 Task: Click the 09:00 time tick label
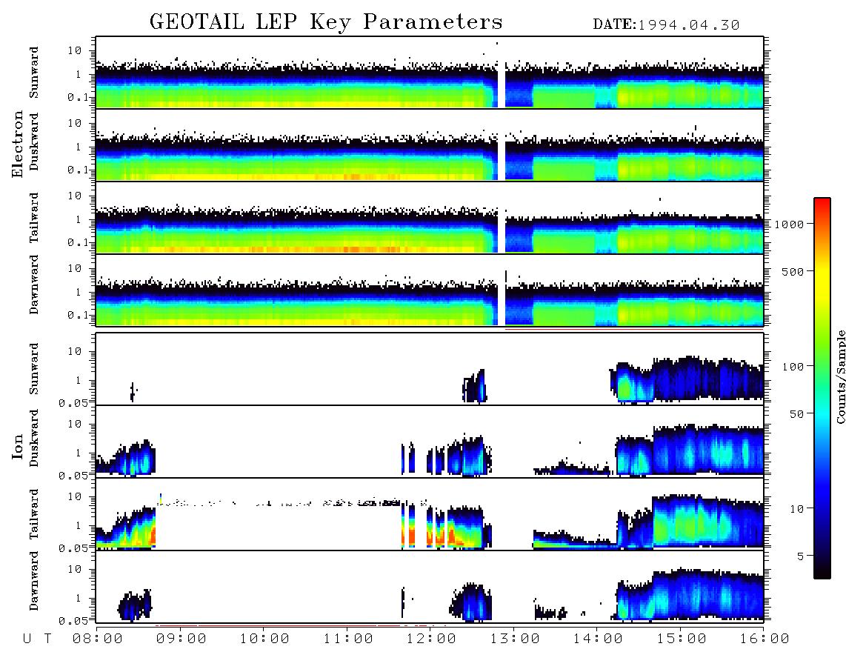pos(181,639)
